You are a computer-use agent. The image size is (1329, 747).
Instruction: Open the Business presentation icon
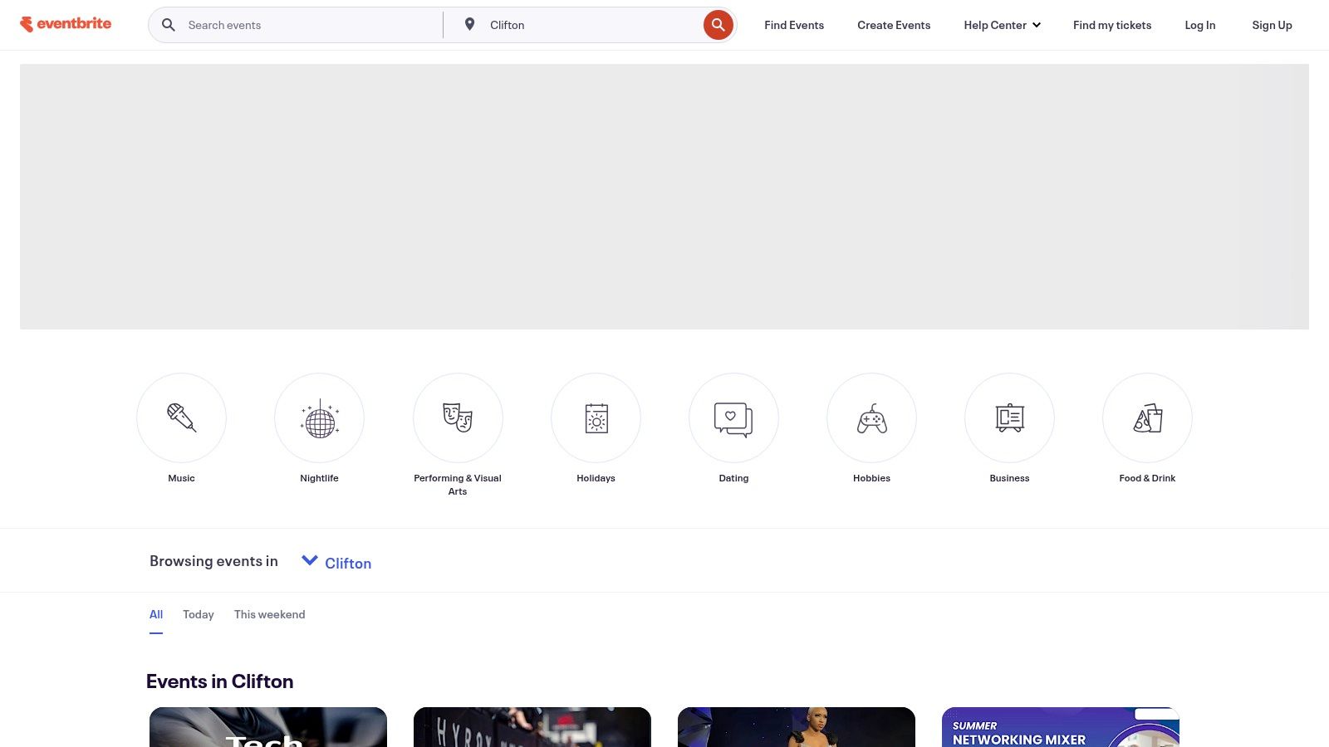(1009, 417)
